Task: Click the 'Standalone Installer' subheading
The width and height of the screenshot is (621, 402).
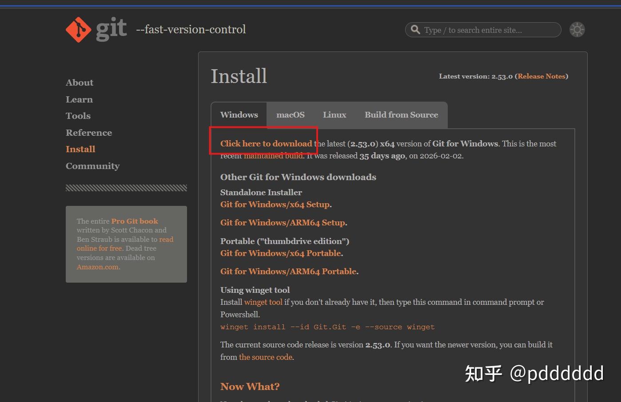Action: coord(261,193)
